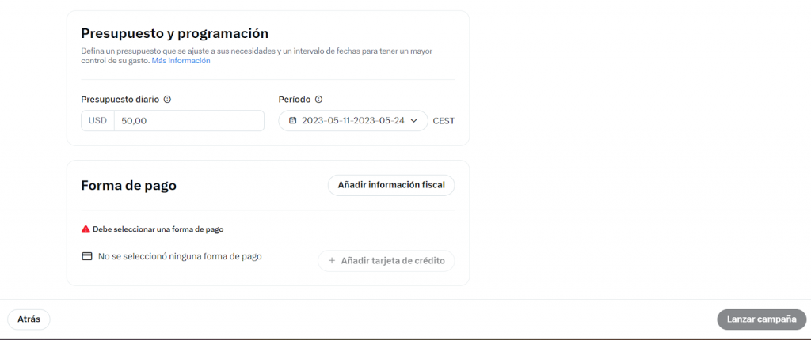The height and width of the screenshot is (340, 811).
Task: Click the credit card icon for payment method
Action: 87,256
